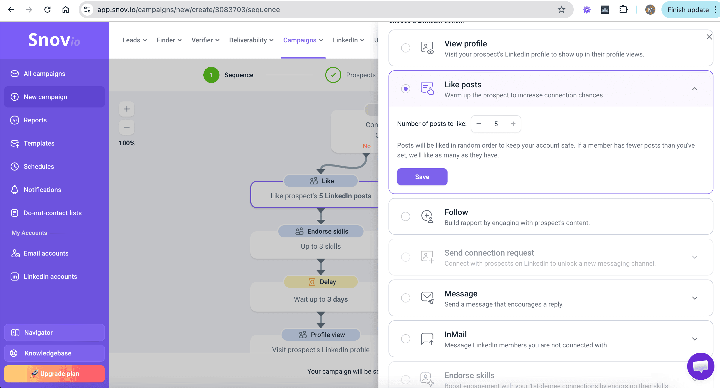The width and height of the screenshot is (720, 388).
Task: Open Email accounts in sidebar
Action: click(54, 253)
